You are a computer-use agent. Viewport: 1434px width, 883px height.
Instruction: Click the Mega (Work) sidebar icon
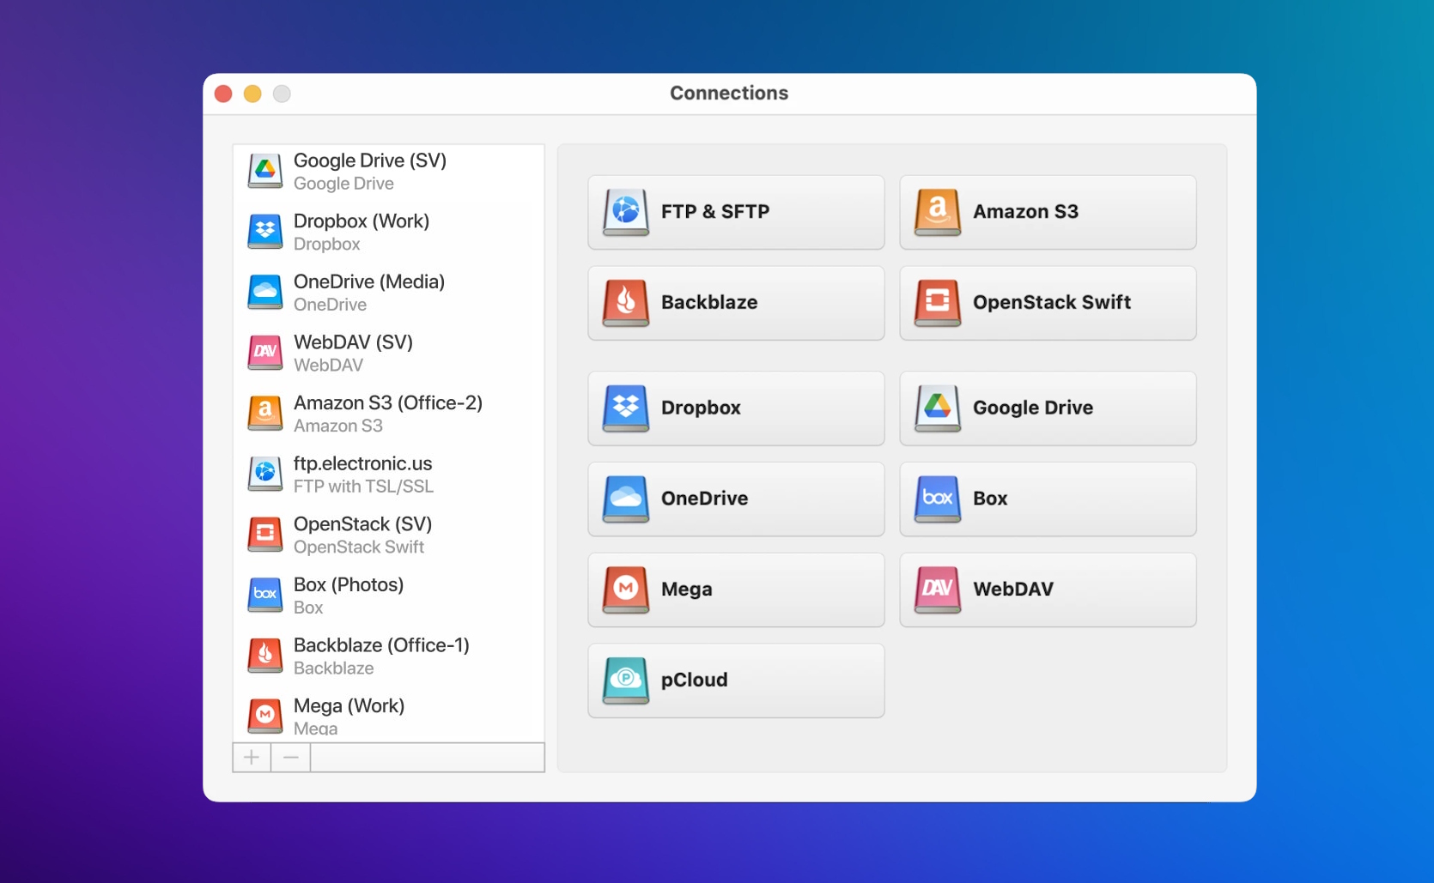point(265,716)
